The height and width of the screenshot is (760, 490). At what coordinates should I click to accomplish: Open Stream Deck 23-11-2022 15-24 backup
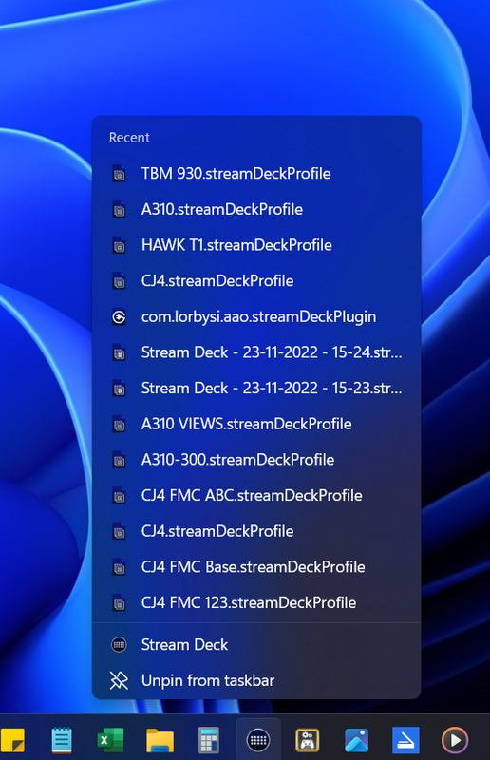coord(256,352)
